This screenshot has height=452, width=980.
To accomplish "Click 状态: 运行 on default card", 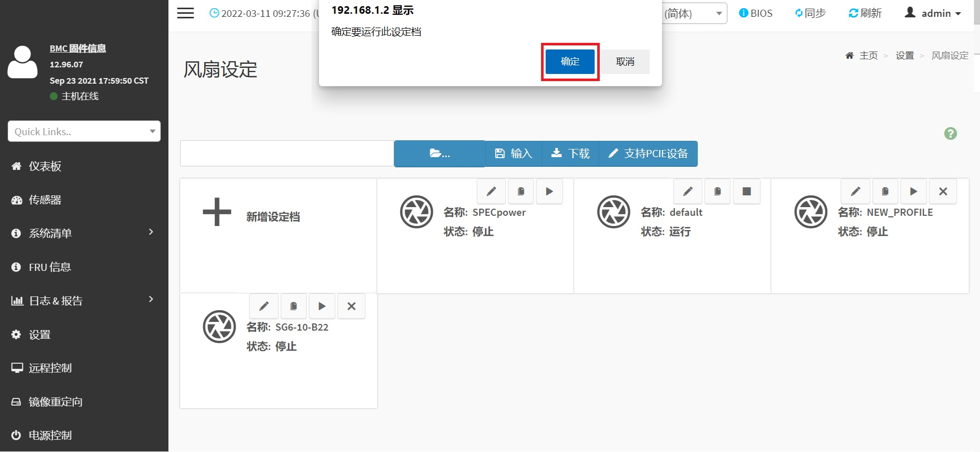I will coord(666,232).
